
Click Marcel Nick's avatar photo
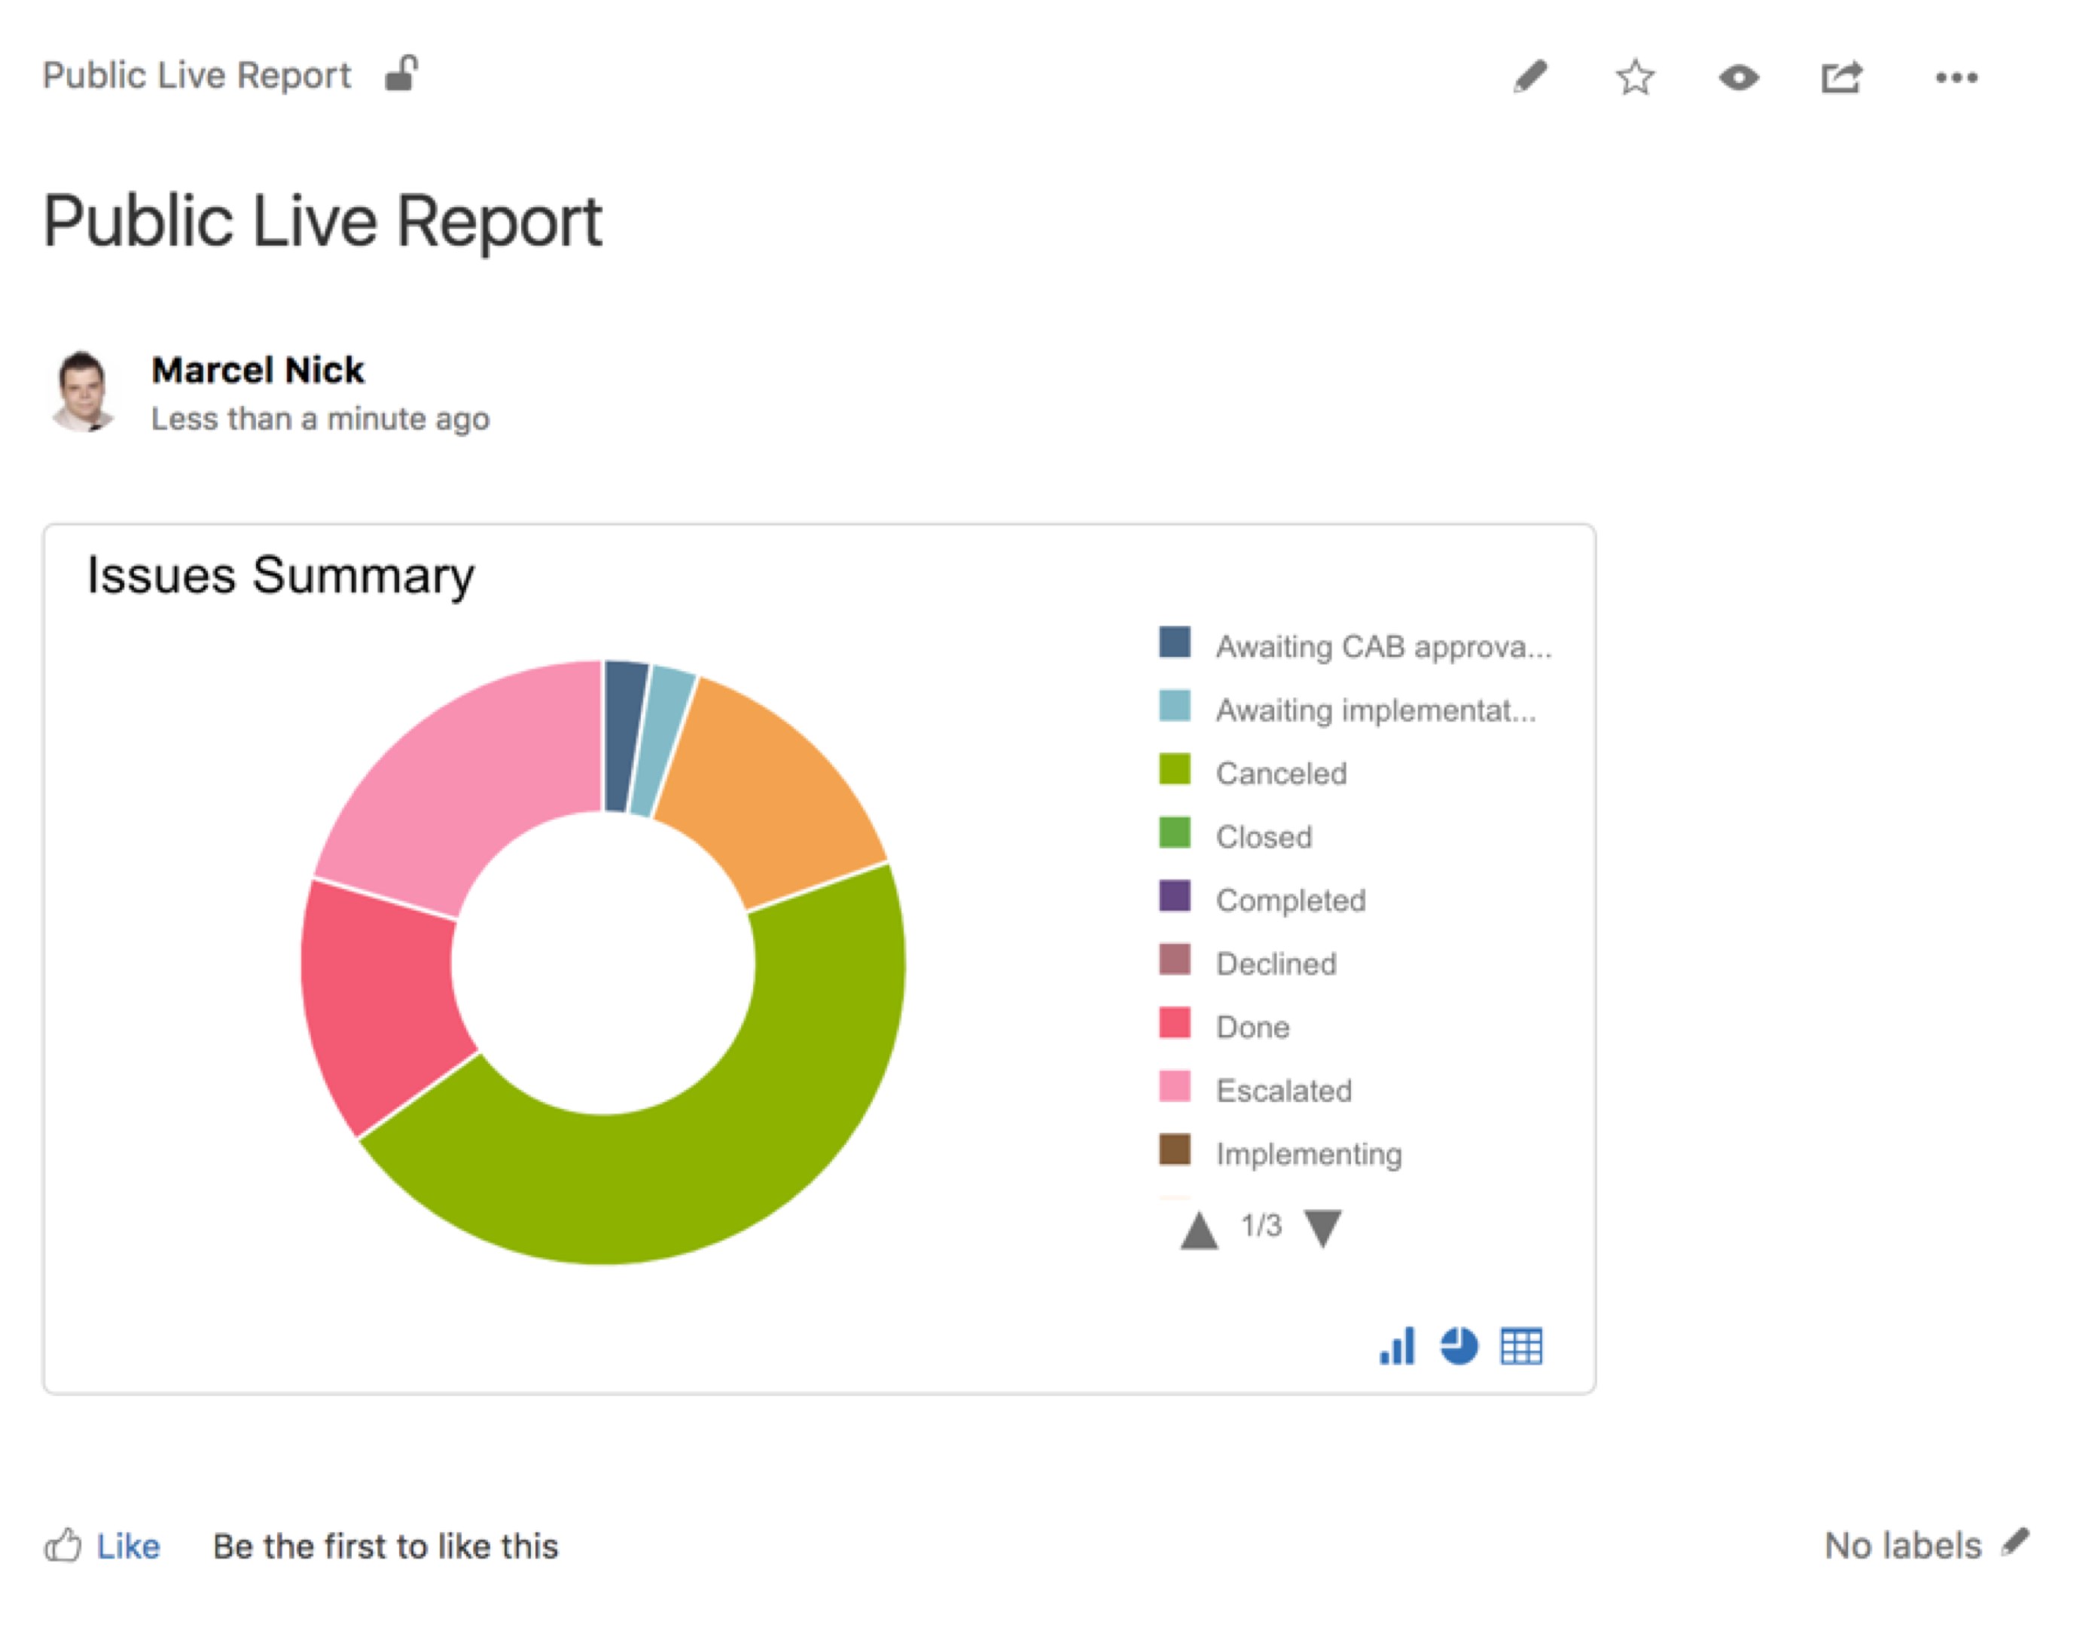tap(83, 391)
